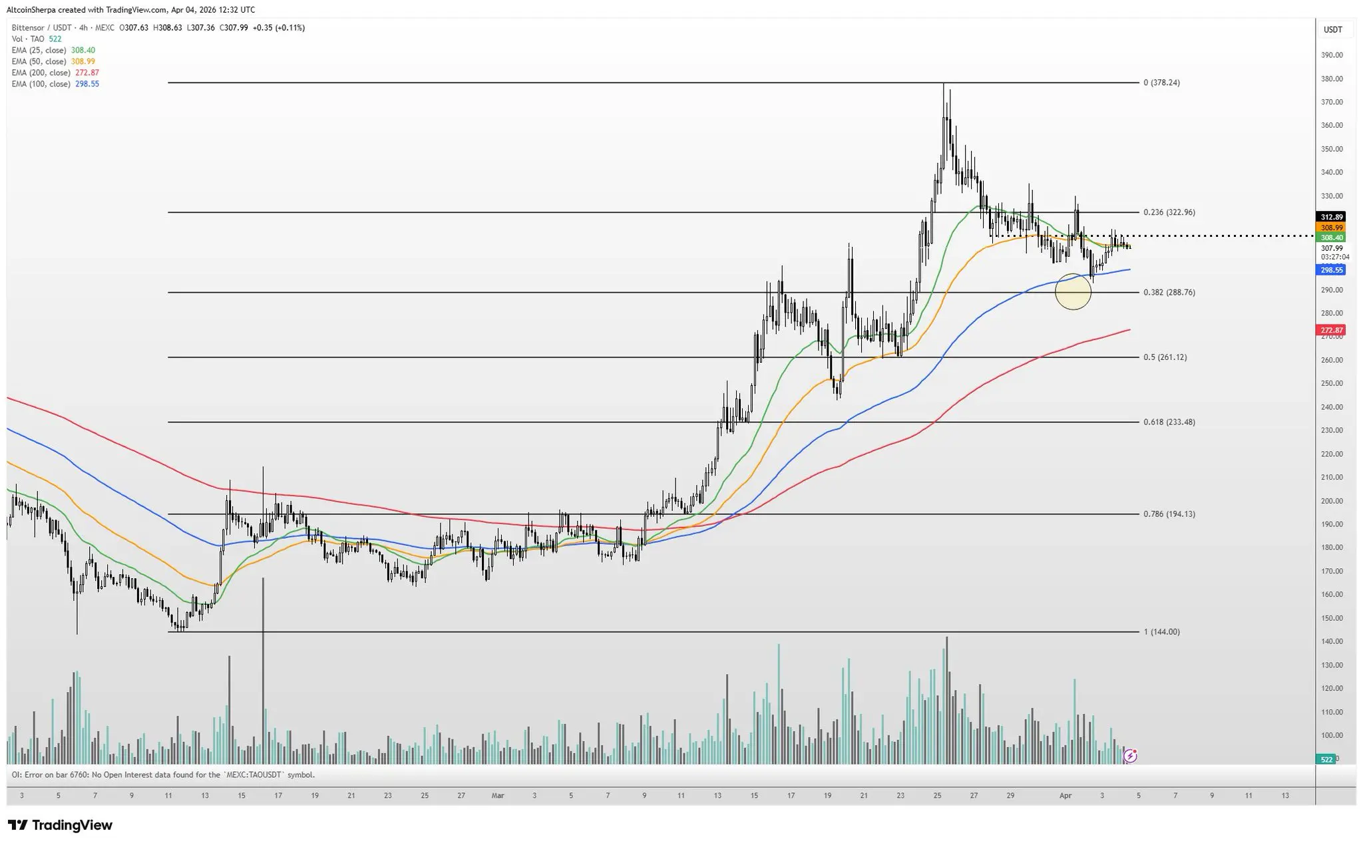This screenshot has height=845, width=1363.
Task: Click the blue 298.55 EMA price tag
Action: coord(1332,270)
